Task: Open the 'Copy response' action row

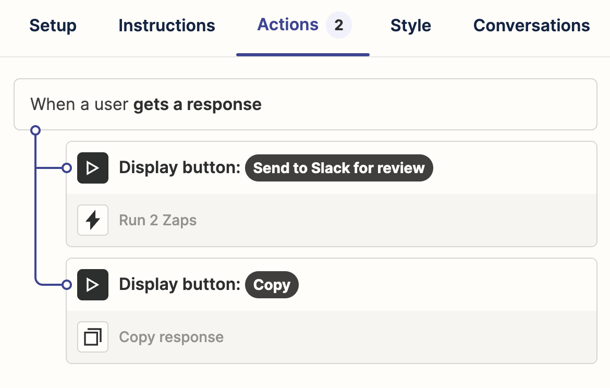Action: 332,337
